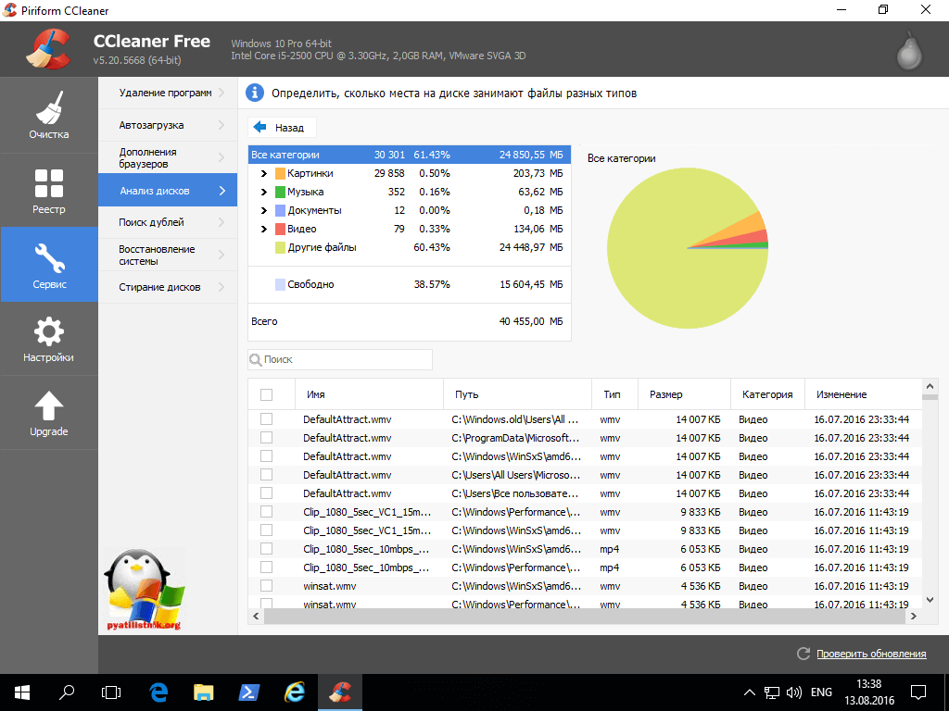Click the CCleaner logo in header

48,49
